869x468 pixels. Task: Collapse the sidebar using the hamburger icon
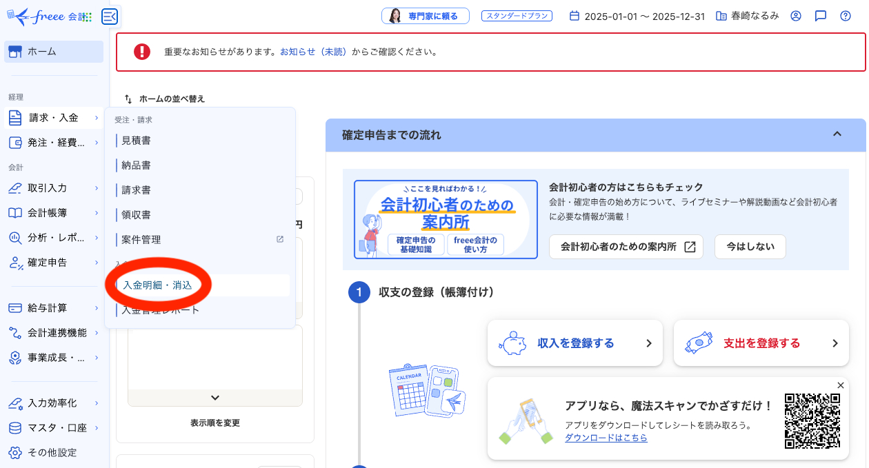coord(109,16)
